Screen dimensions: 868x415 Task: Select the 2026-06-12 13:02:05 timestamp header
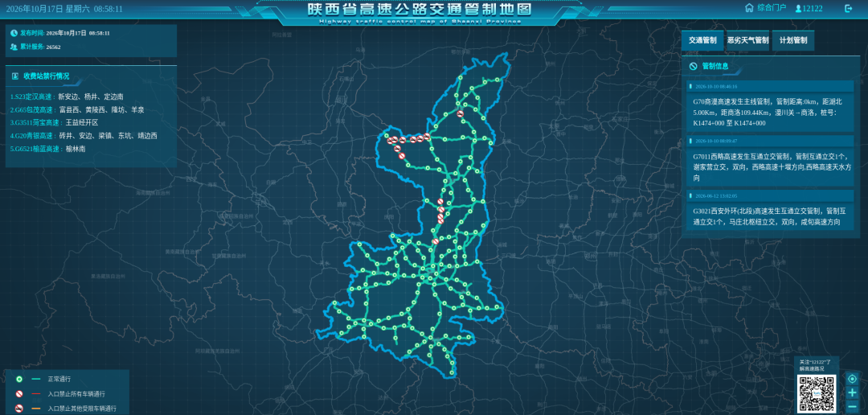pyautogui.click(x=771, y=196)
